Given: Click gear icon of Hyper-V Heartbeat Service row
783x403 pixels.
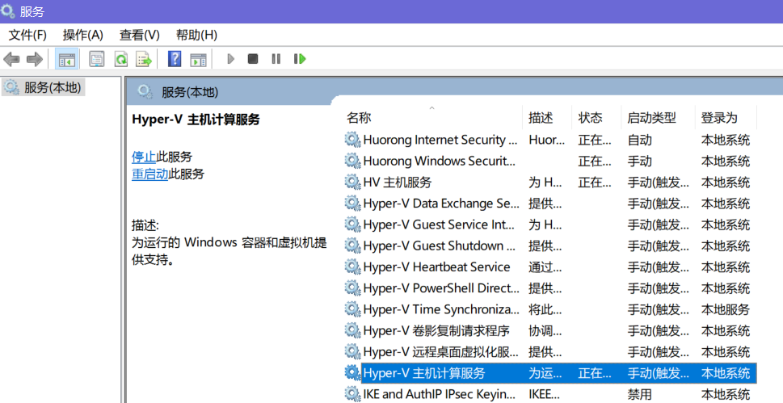Looking at the screenshot, I should click(x=352, y=267).
